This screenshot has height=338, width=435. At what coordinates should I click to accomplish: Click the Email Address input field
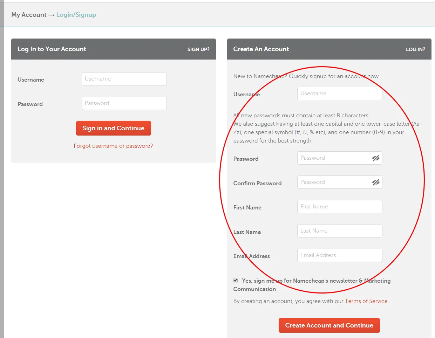point(339,255)
